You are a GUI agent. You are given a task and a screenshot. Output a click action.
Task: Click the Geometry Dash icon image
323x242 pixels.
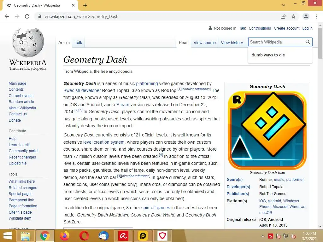coord(267,130)
